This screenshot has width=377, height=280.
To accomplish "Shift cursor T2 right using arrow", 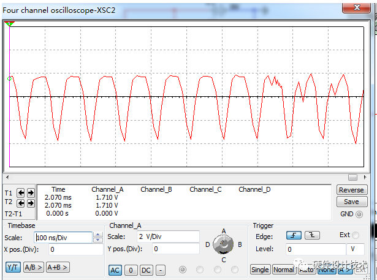I will pyautogui.click(x=31, y=203).
